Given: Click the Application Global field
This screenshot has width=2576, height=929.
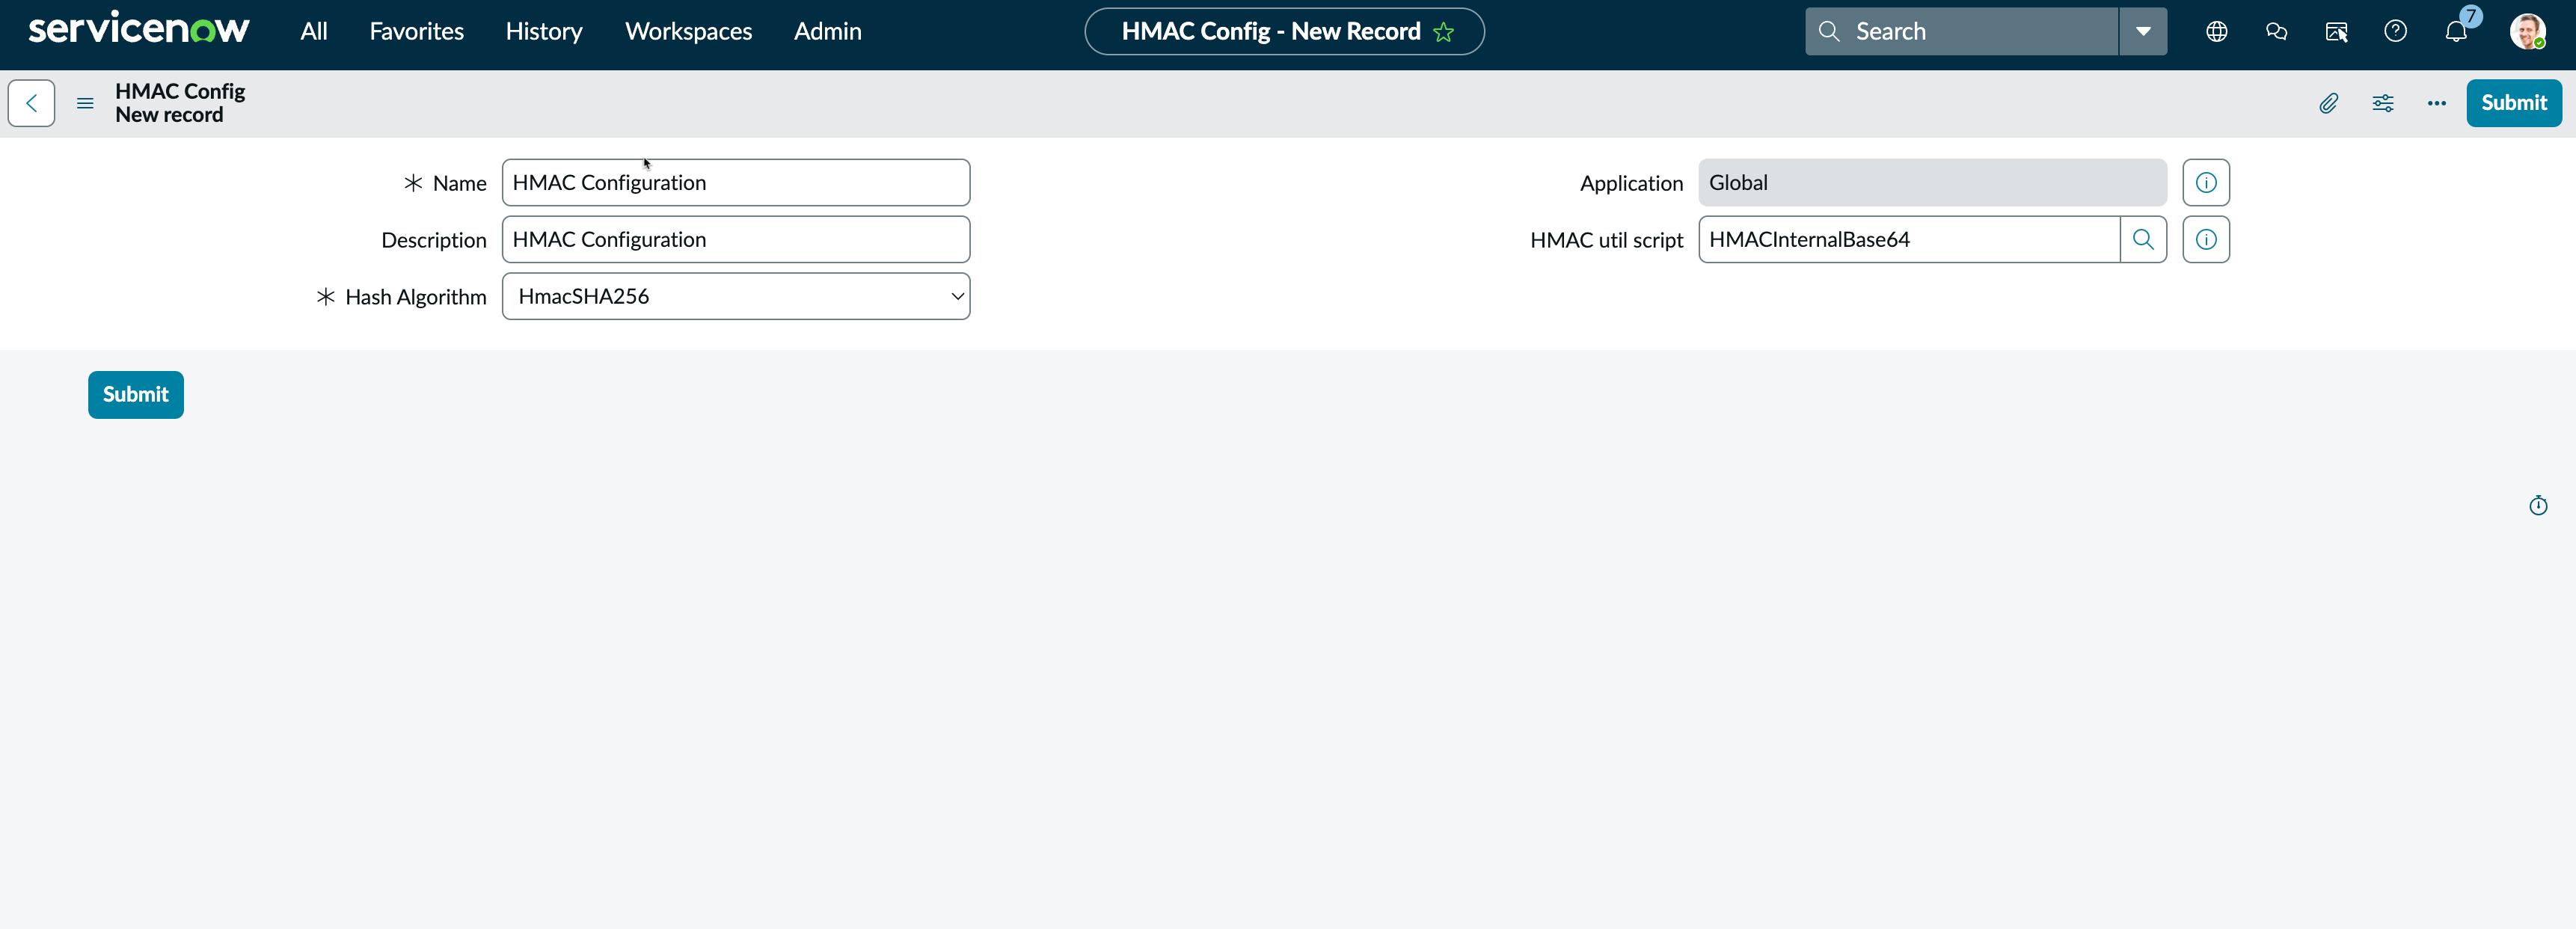Looking at the screenshot, I should pos(1932,183).
